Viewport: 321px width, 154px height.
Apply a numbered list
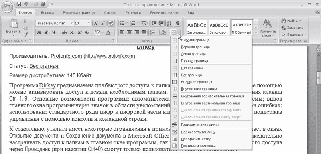coord(133,23)
